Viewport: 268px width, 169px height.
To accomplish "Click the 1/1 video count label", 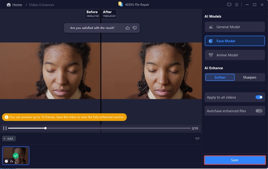I will tap(197, 139).
